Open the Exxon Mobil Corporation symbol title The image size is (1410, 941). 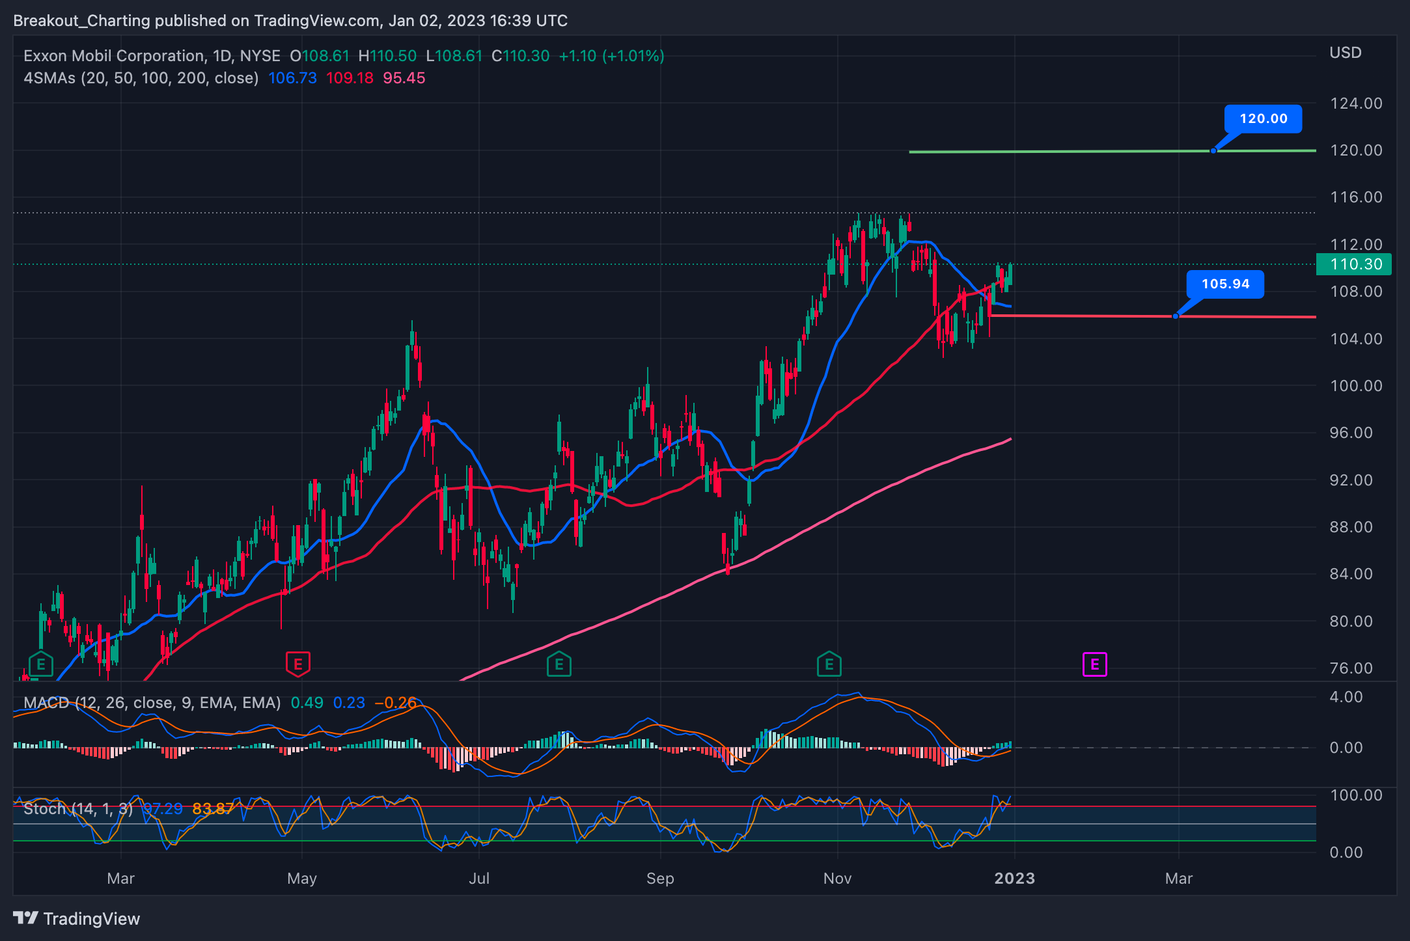(114, 56)
